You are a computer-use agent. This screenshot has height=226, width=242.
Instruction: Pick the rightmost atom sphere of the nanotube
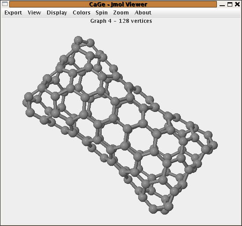(213, 145)
